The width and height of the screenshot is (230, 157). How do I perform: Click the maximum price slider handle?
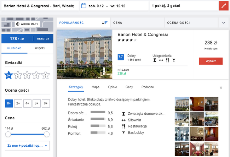pyautogui.click(x=47, y=134)
